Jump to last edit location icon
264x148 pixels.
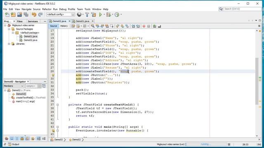pos(73,26)
